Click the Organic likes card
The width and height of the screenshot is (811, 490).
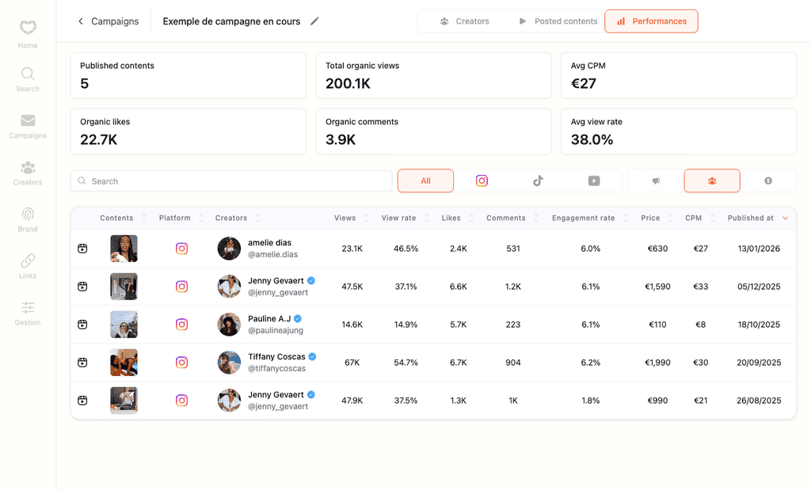point(188,132)
